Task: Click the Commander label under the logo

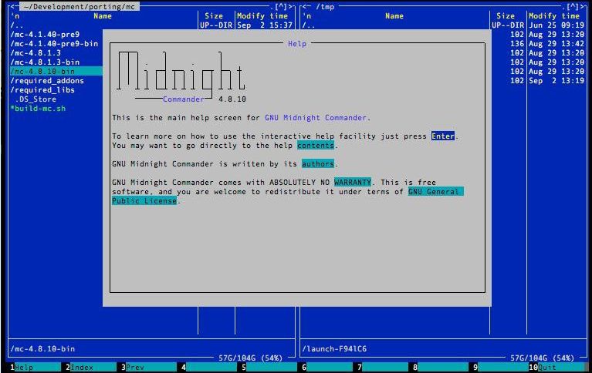Action: click(x=183, y=99)
